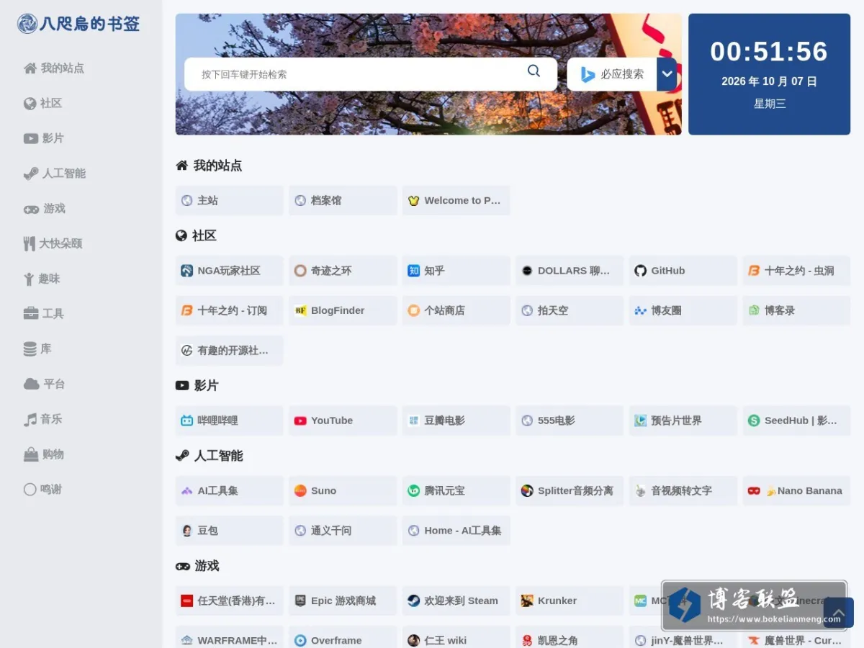Click the 平台 cloud icon in sidebar

(x=31, y=384)
